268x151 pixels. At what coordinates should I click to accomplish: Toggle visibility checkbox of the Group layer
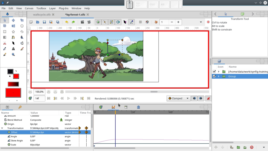(214, 76)
